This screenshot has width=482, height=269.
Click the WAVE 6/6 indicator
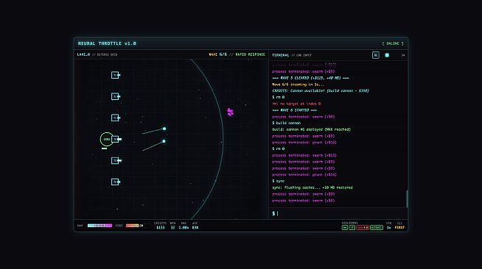[x=218, y=54]
